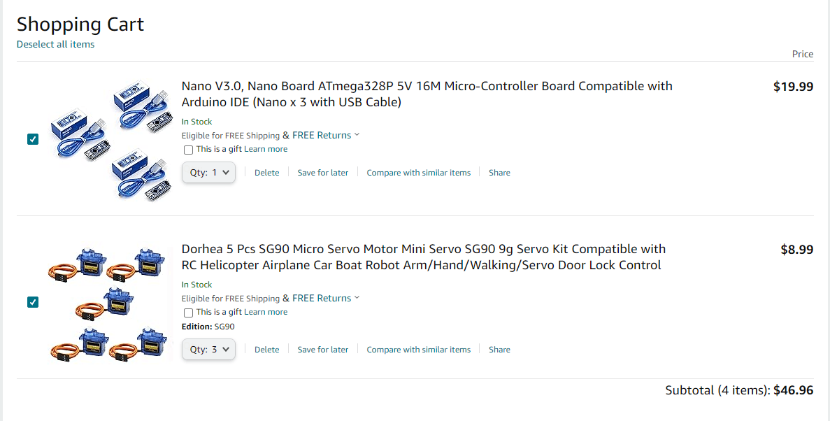Image resolution: width=830 pixels, height=421 pixels.
Task: Open the Qty dropdown for Nano board
Action: click(208, 173)
